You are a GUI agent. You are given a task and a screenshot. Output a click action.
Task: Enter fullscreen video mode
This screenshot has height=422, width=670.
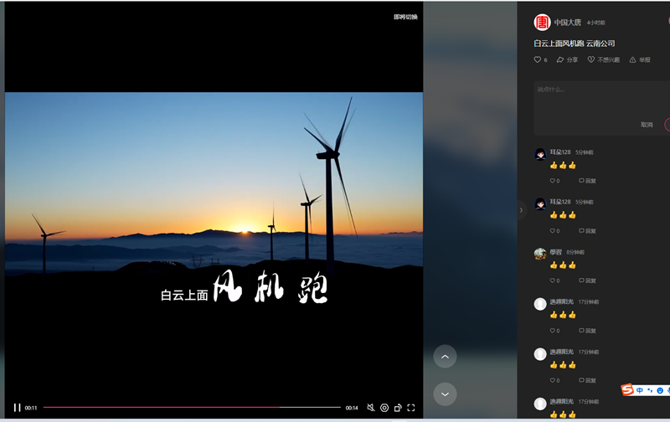pos(411,408)
